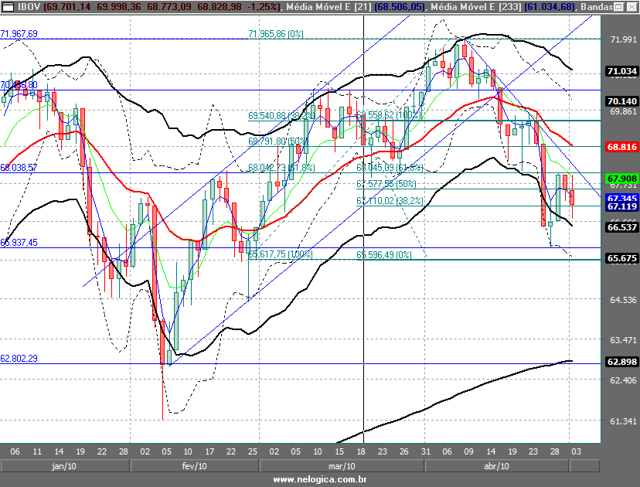
Task: Click the abr/10 month bar
Action: [x=496, y=466]
